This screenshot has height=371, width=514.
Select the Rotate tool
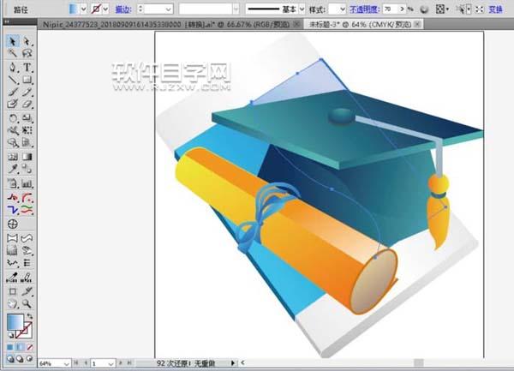[x=12, y=117]
